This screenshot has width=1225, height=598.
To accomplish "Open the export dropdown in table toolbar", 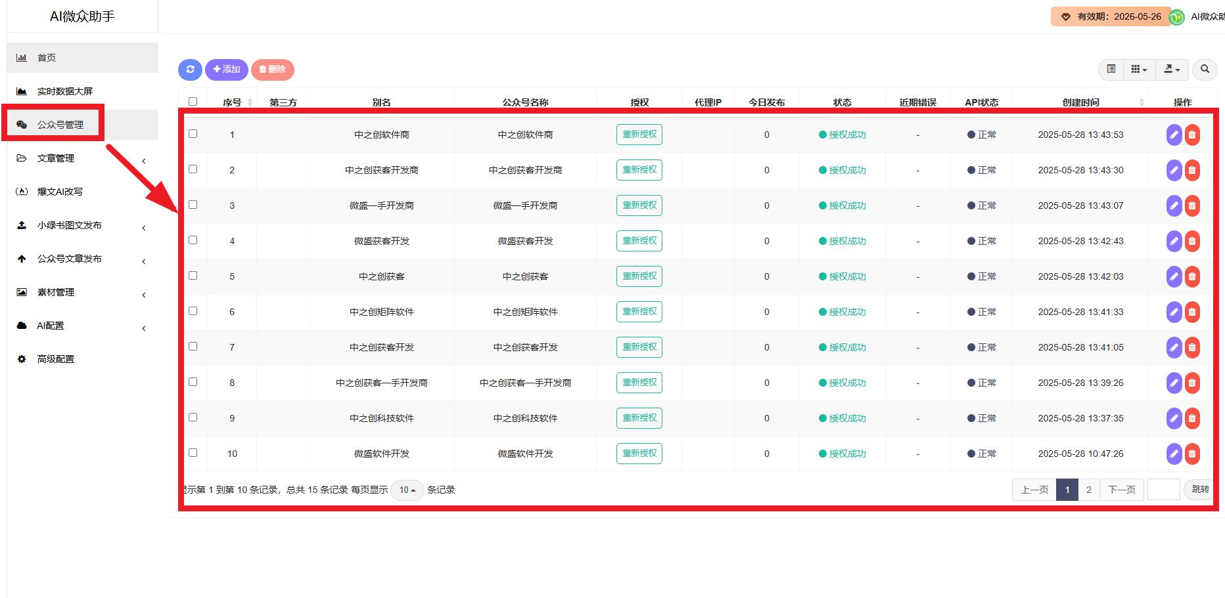I will click(1172, 69).
